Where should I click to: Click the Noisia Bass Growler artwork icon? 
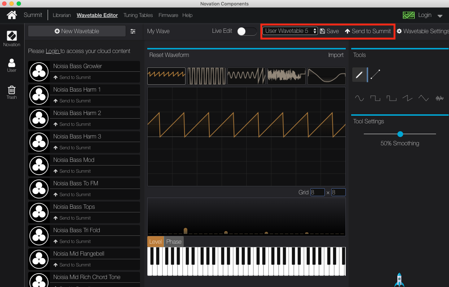(39, 71)
